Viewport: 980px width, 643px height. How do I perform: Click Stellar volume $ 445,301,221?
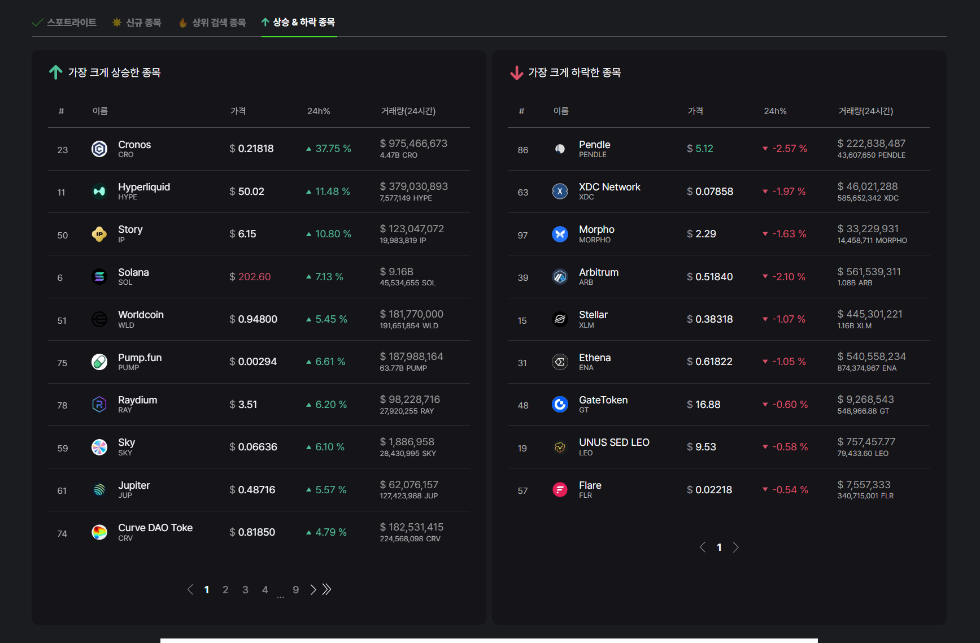click(870, 314)
